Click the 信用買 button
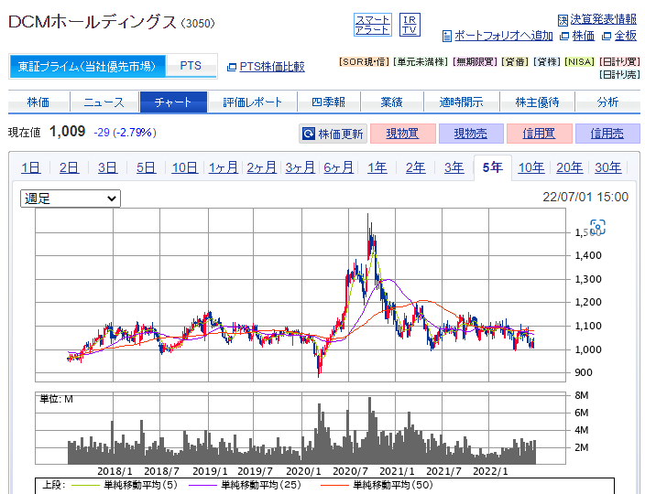 coord(540,134)
